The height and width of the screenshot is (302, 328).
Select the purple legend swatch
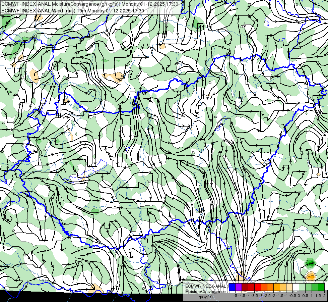pos(239,287)
